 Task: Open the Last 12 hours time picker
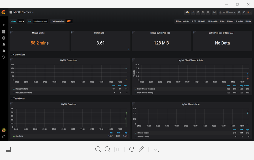227,12
